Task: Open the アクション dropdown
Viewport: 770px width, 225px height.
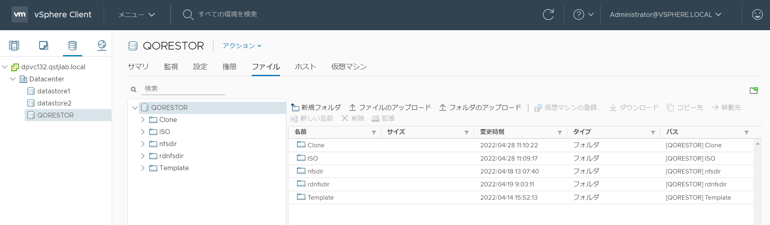Action: [x=242, y=46]
